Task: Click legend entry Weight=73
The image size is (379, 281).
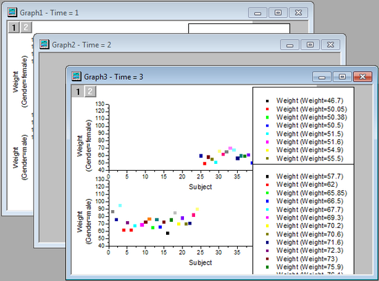Action: [307, 259]
